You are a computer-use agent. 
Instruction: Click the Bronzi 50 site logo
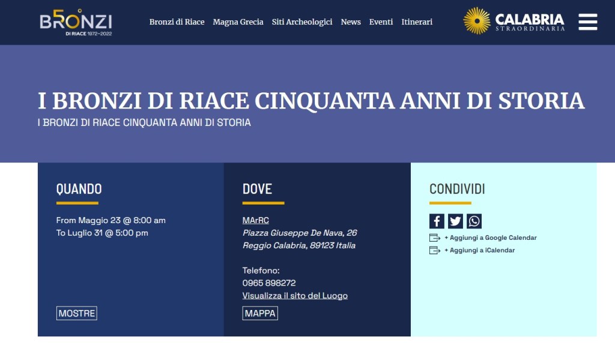pyautogui.click(x=76, y=22)
